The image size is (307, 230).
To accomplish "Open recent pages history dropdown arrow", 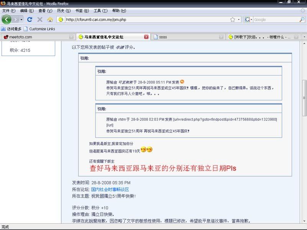I will click(x=21, y=19).
